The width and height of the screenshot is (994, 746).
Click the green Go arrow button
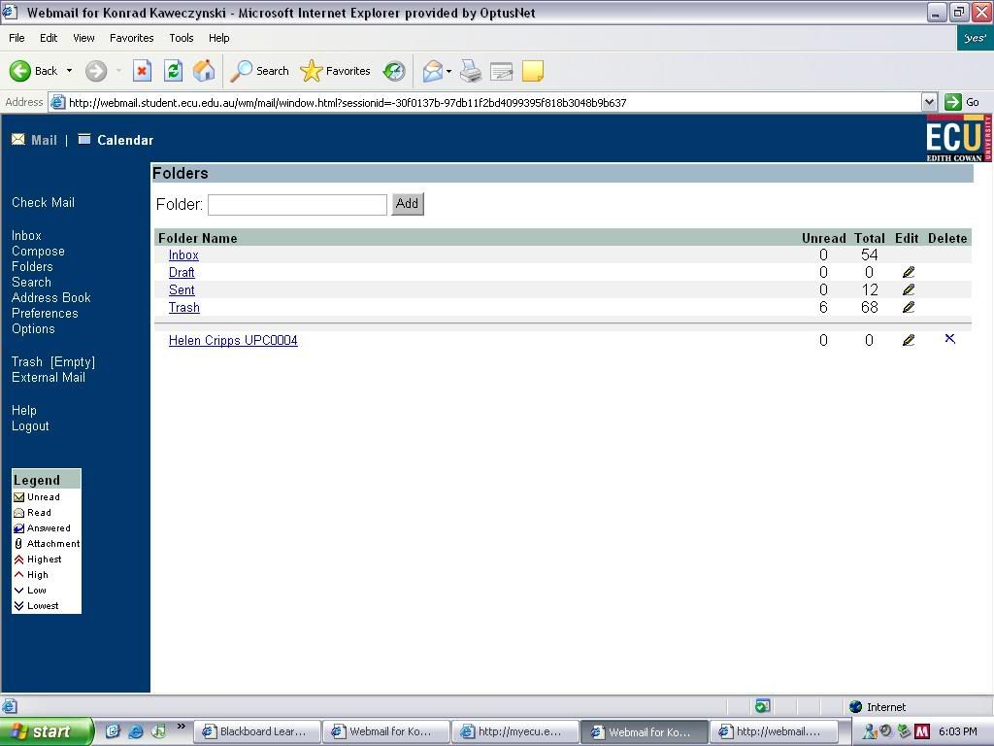(x=953, y=102)
